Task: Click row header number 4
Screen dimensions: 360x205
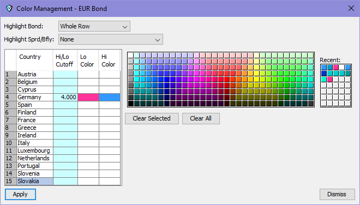Action: click(x=10, y=98)
